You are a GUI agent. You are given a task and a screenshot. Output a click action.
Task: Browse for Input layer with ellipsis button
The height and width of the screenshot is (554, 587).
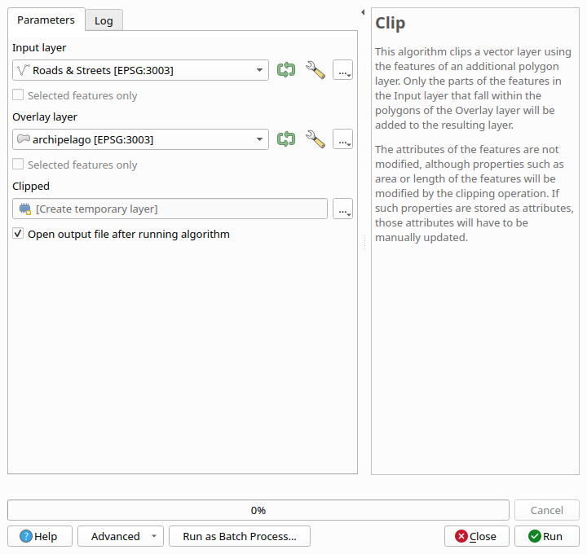point(343,70)
